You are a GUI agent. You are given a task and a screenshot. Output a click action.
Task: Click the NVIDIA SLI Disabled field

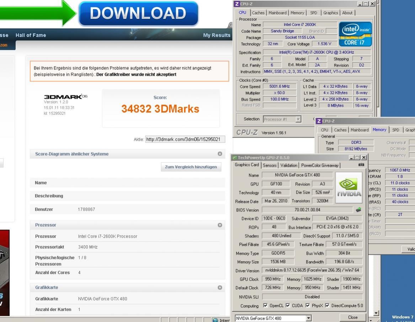pyautogui.click(x=312, y=297)
